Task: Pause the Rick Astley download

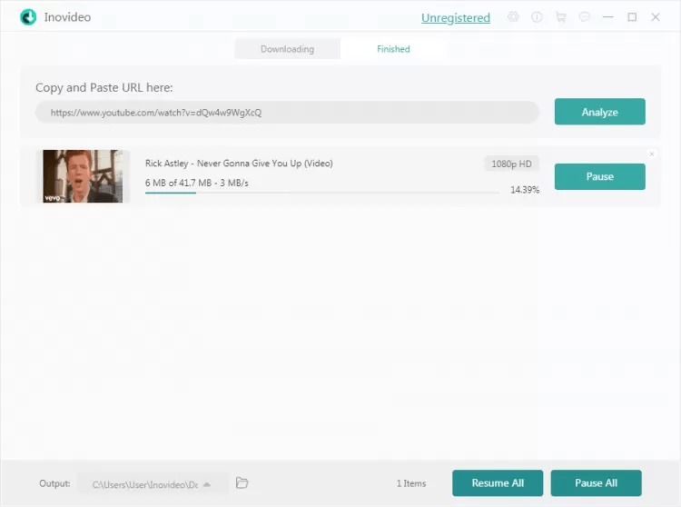Action: pos(599,176)
